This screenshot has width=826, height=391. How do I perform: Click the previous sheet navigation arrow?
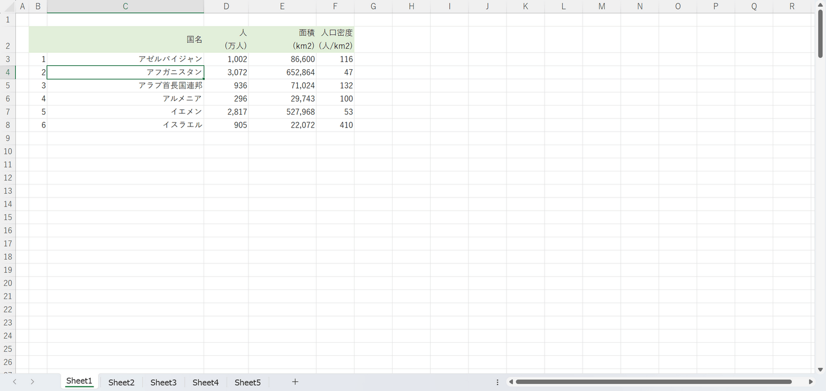(15, 382)
